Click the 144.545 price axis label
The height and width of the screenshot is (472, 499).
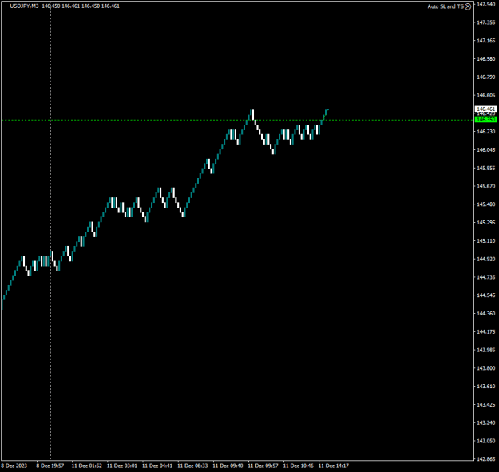click(x=486, y=295)
